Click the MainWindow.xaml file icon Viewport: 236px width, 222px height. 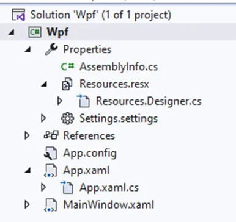tap(51, 206)
